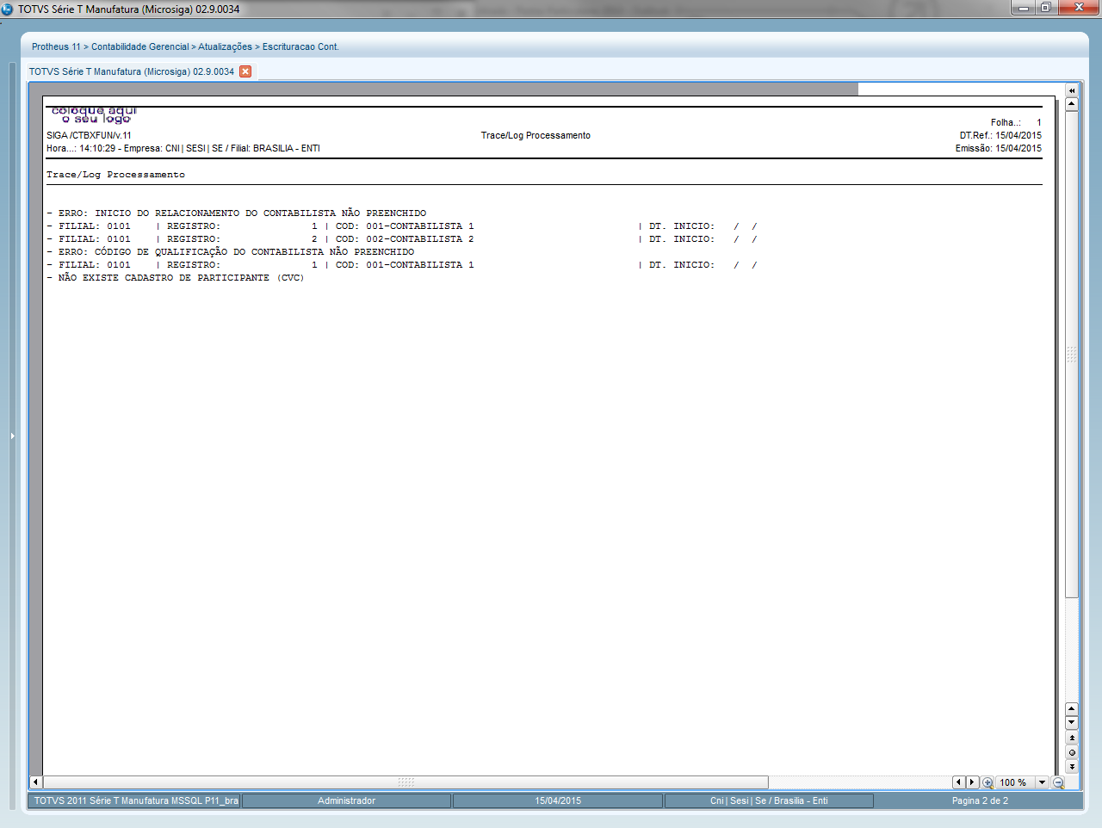Click the left arrow beside the zoom-in magnifier

[959, 782]
